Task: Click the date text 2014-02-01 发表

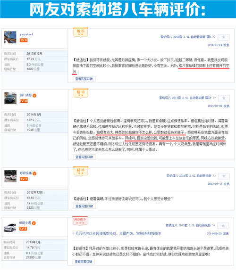Action: tap(219, 106)
